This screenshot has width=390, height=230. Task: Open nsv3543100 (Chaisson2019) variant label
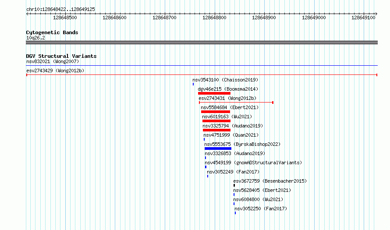click(225, 80)
